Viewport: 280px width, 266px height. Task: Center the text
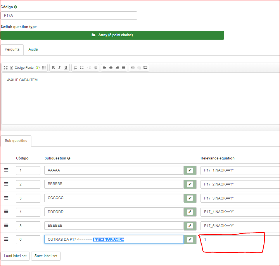[x=111, y=68]
